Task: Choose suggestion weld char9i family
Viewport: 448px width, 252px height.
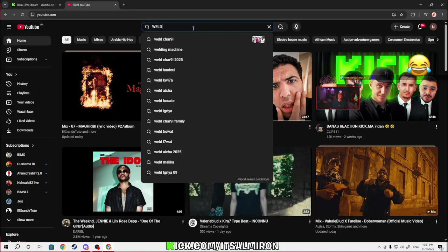Action: 206,121
